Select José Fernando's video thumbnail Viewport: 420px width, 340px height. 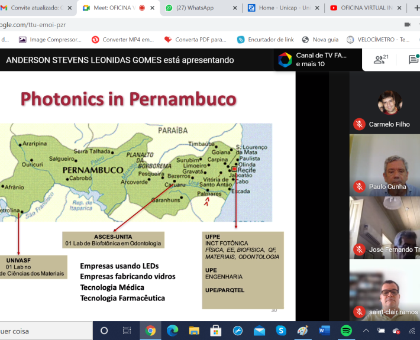[x=385, y=228]
